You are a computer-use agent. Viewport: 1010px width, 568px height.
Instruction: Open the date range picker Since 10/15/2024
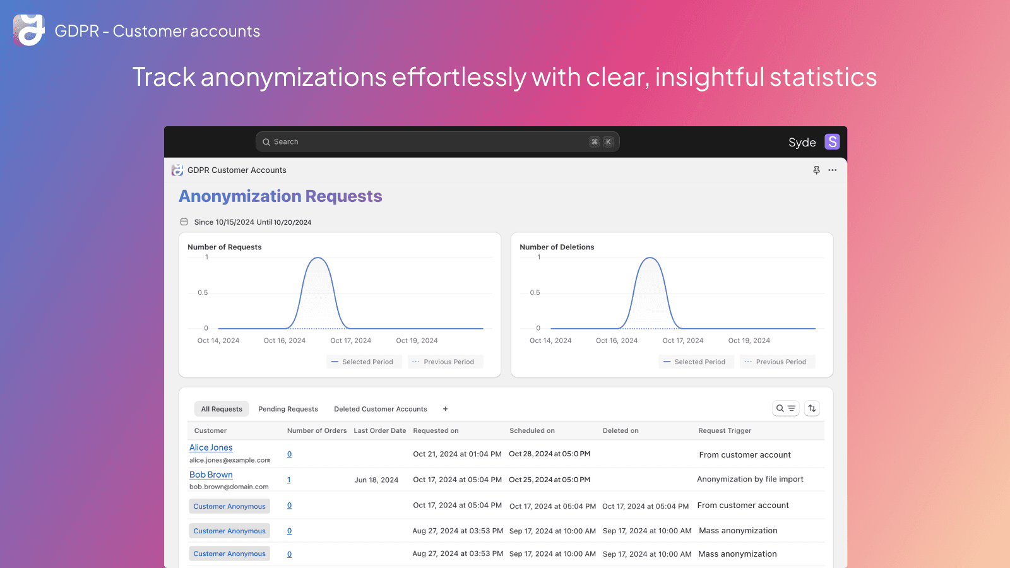(x=252, y=222)
